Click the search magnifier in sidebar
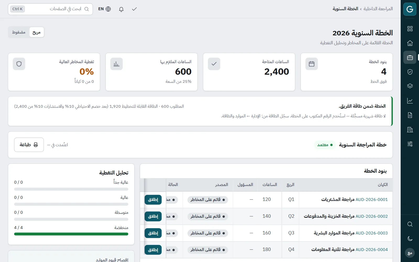Screen dimensions: 419x262 coord(410,224)
